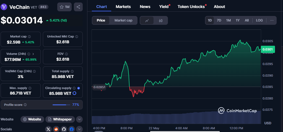Click the verified badge beside Circulating supply
Viewport: 283px width, 132px height.
coord(79,88)
